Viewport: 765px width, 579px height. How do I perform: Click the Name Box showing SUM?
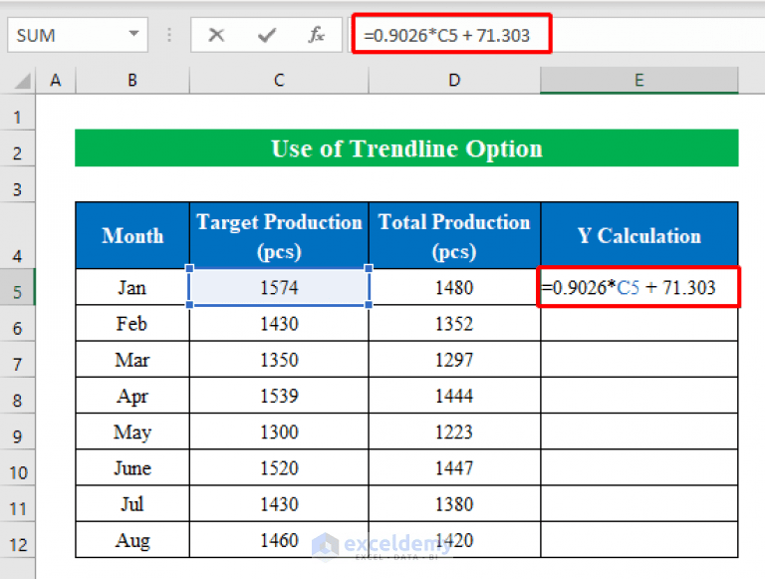78,35
